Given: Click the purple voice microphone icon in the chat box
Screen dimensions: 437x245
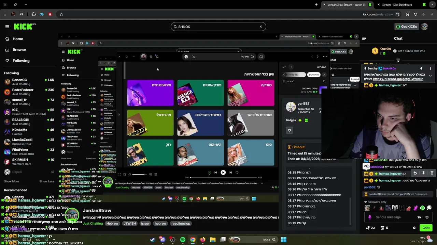Looking at the screenshot, I should pos(370,217).
